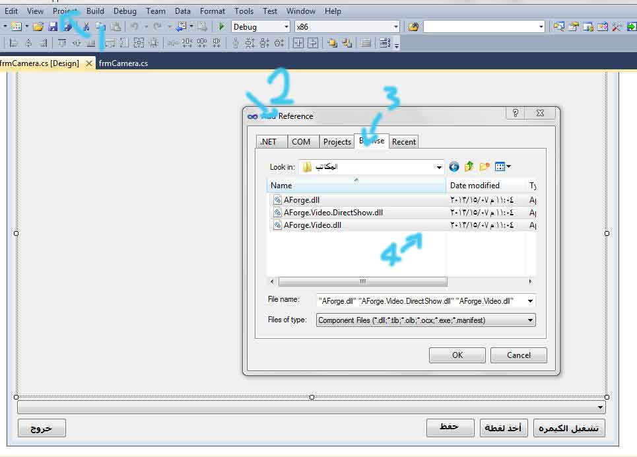Viewport: 637px width, 457px height.
Task: Click the Start Debugging green play icon
Action: [222, 26]
